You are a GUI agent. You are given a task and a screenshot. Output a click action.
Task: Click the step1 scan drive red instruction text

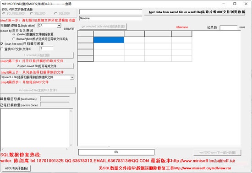[38, 21]
